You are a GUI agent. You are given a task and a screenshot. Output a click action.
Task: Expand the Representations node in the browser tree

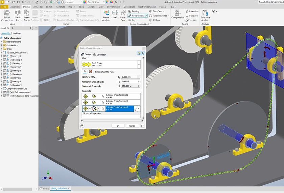click(2, 42)
